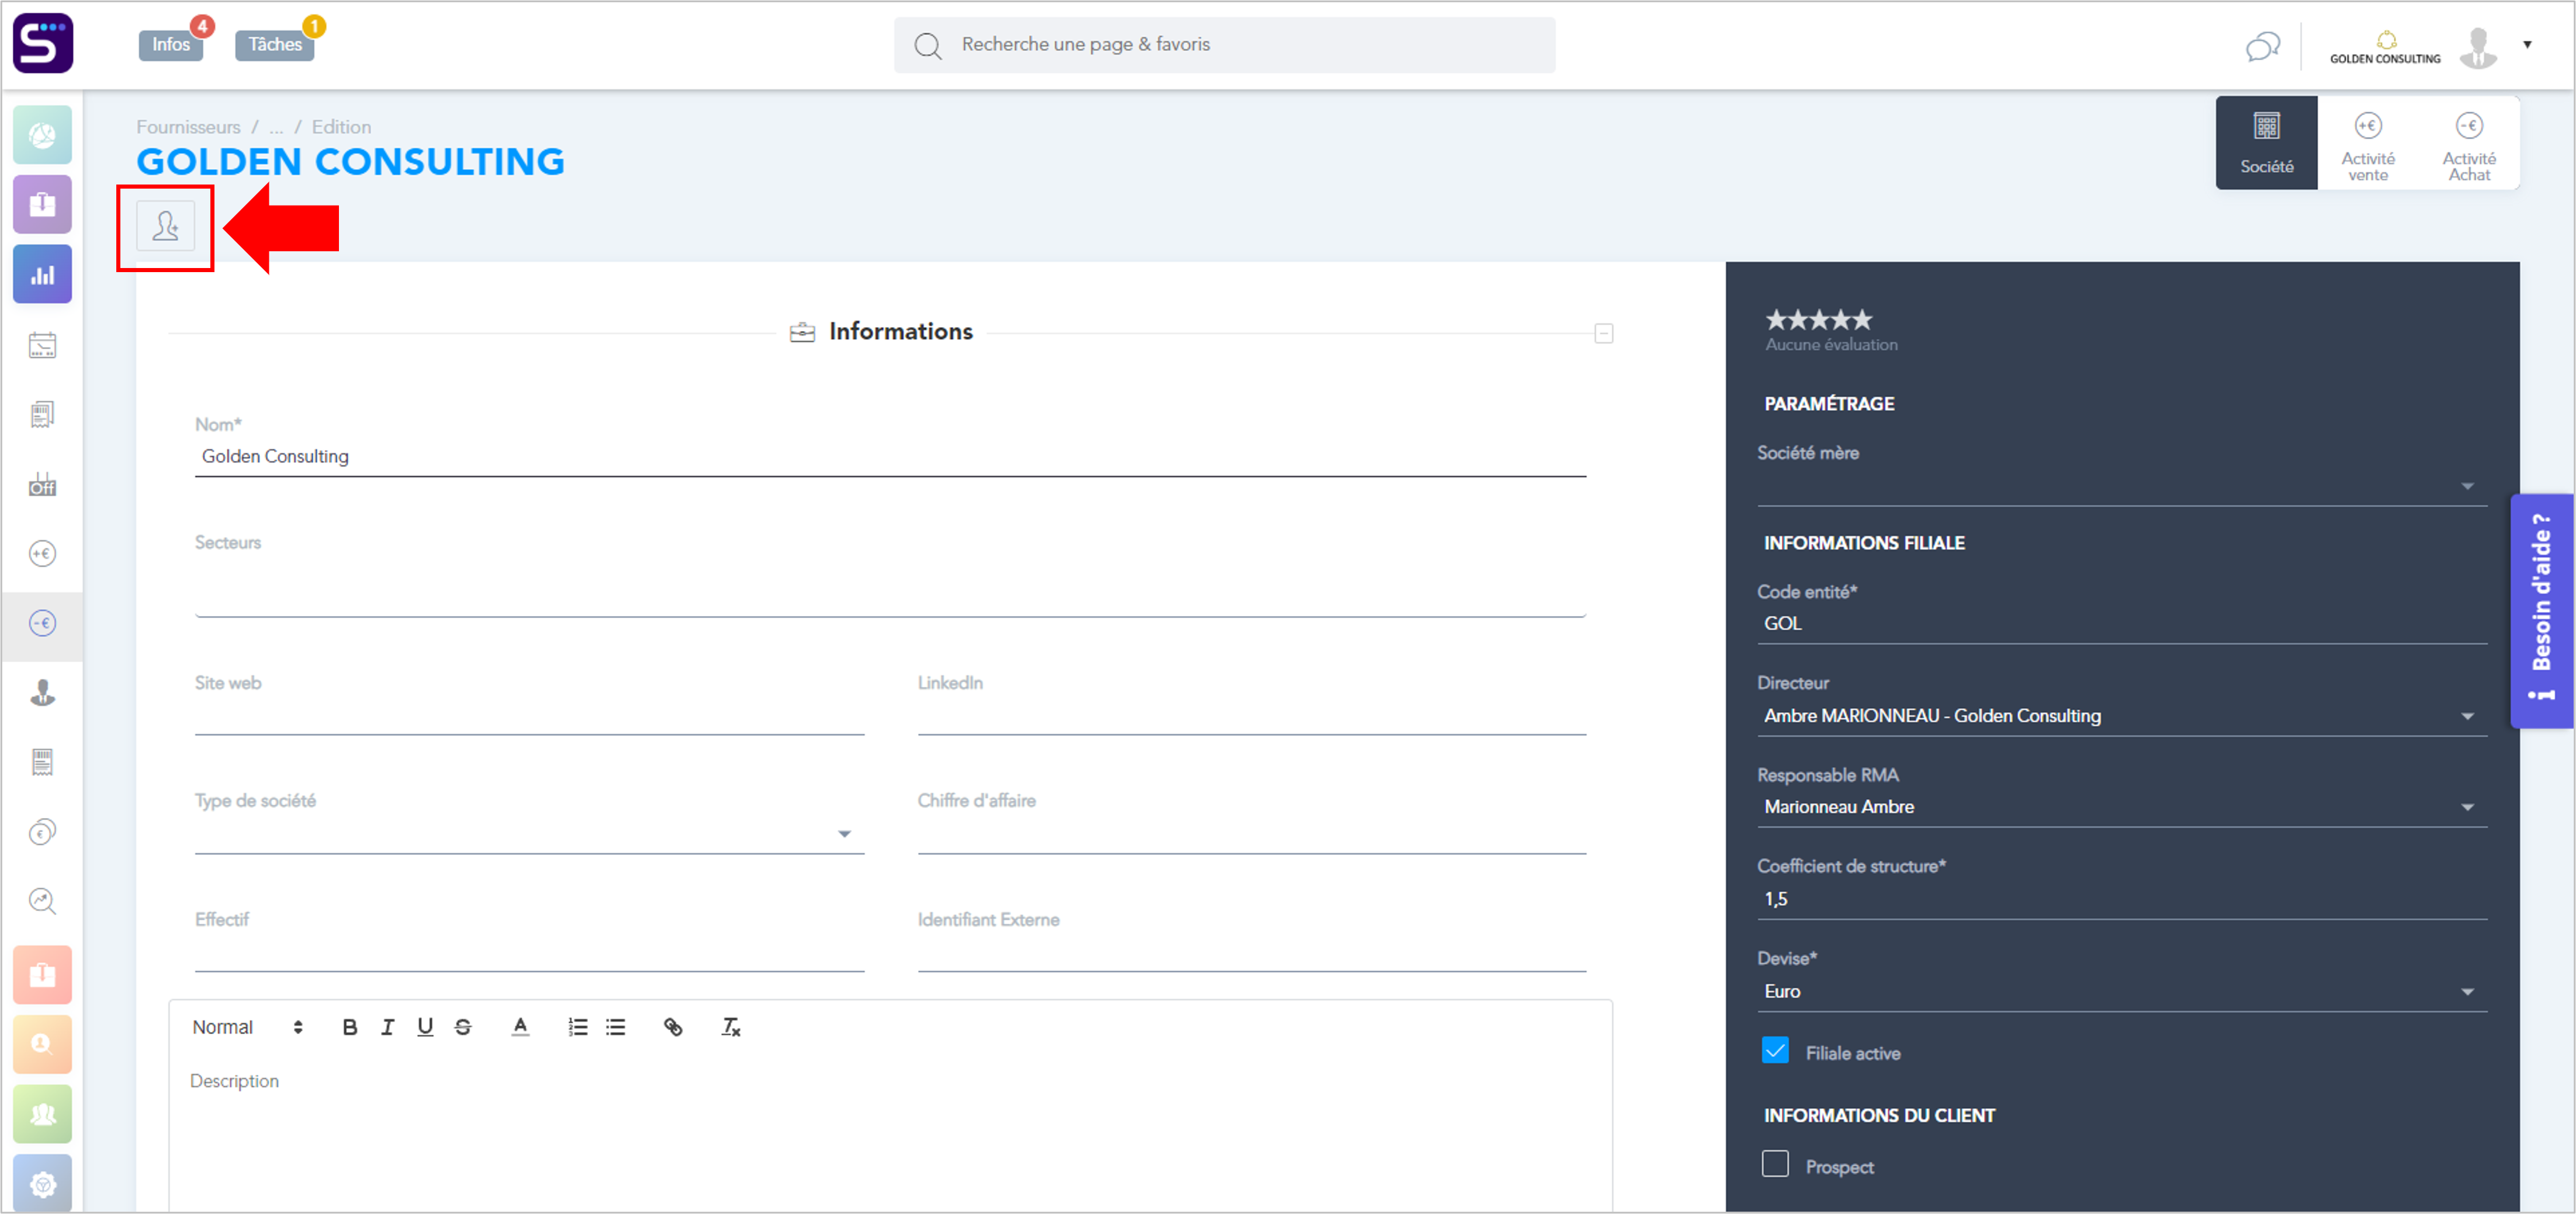
Task: Open the user account dropdown arrow
Action: (x=2528, y=45)
